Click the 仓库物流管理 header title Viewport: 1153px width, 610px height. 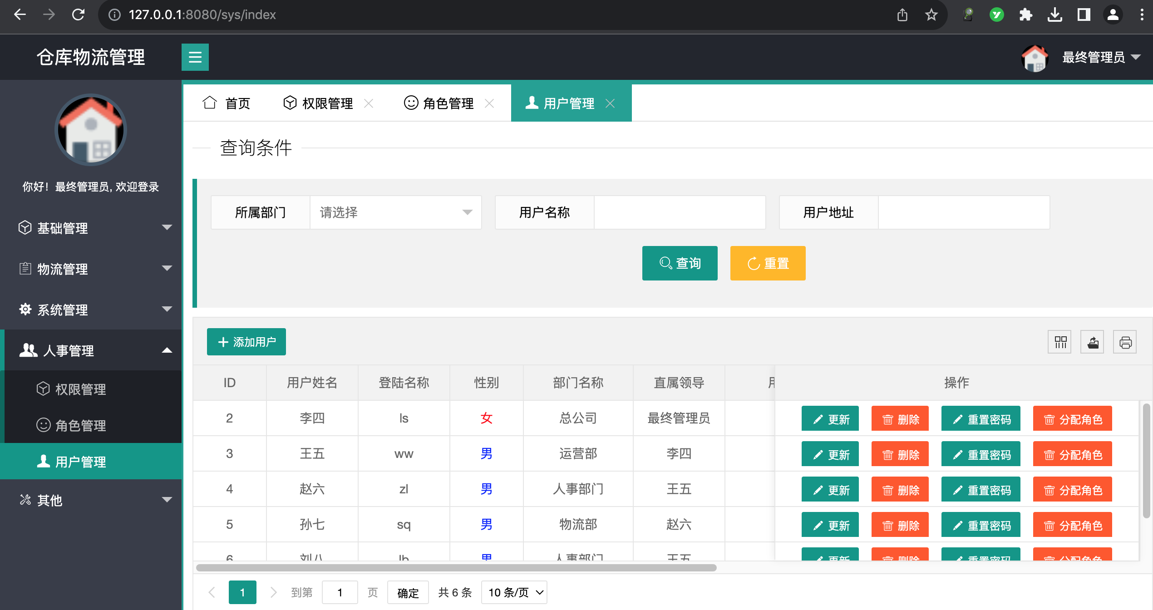pyautogui.click(x=91, y=57)
